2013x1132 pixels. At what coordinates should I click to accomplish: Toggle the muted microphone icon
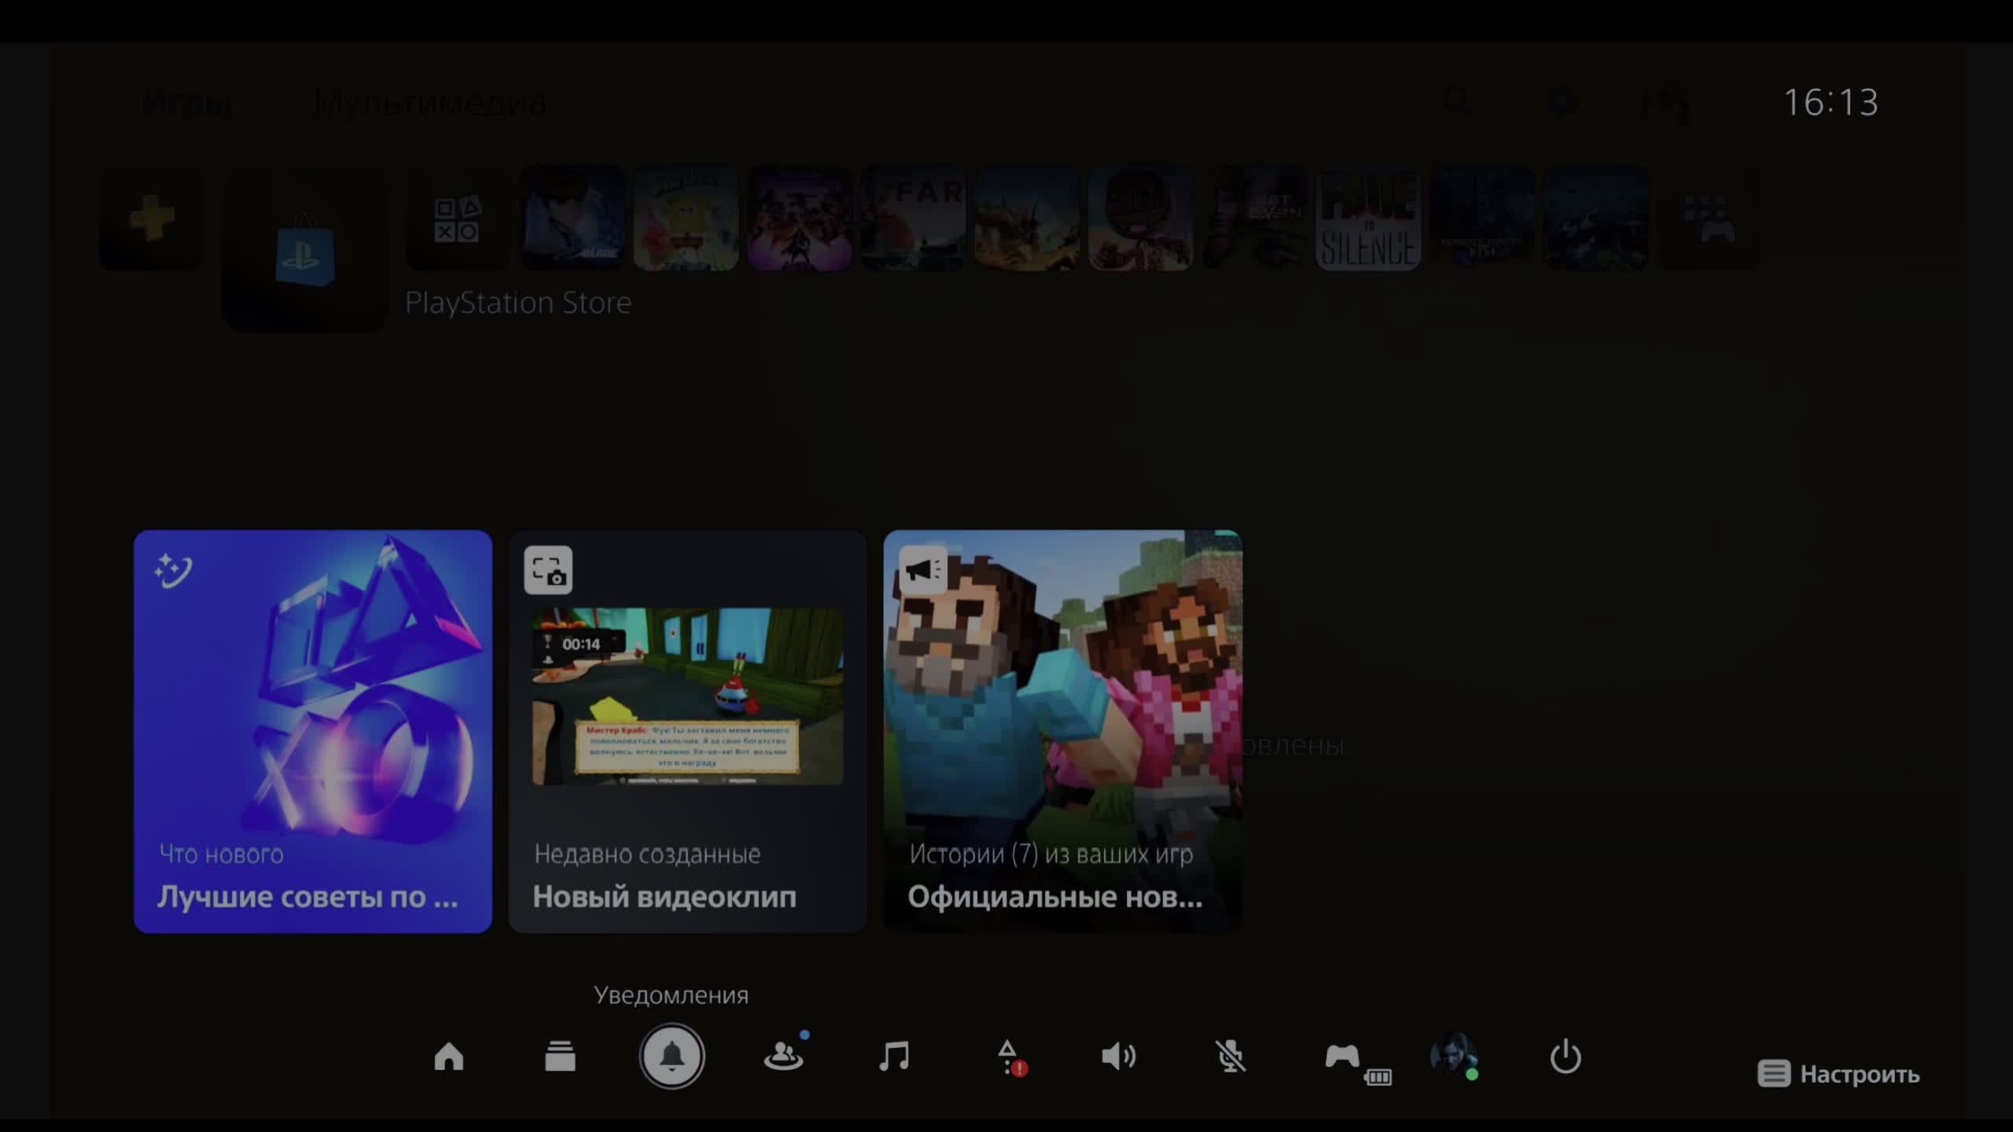(x=1231, y=1057)
